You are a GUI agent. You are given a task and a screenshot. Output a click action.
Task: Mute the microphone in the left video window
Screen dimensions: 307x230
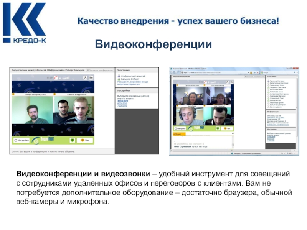coord(85,78)
